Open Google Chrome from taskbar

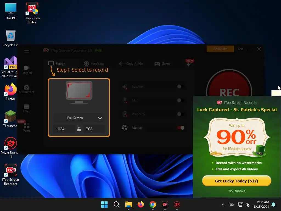click(153, 204)
